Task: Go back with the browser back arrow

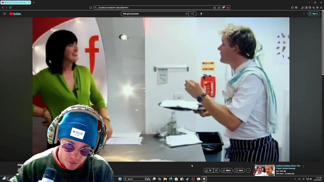Action: (3, 8)
